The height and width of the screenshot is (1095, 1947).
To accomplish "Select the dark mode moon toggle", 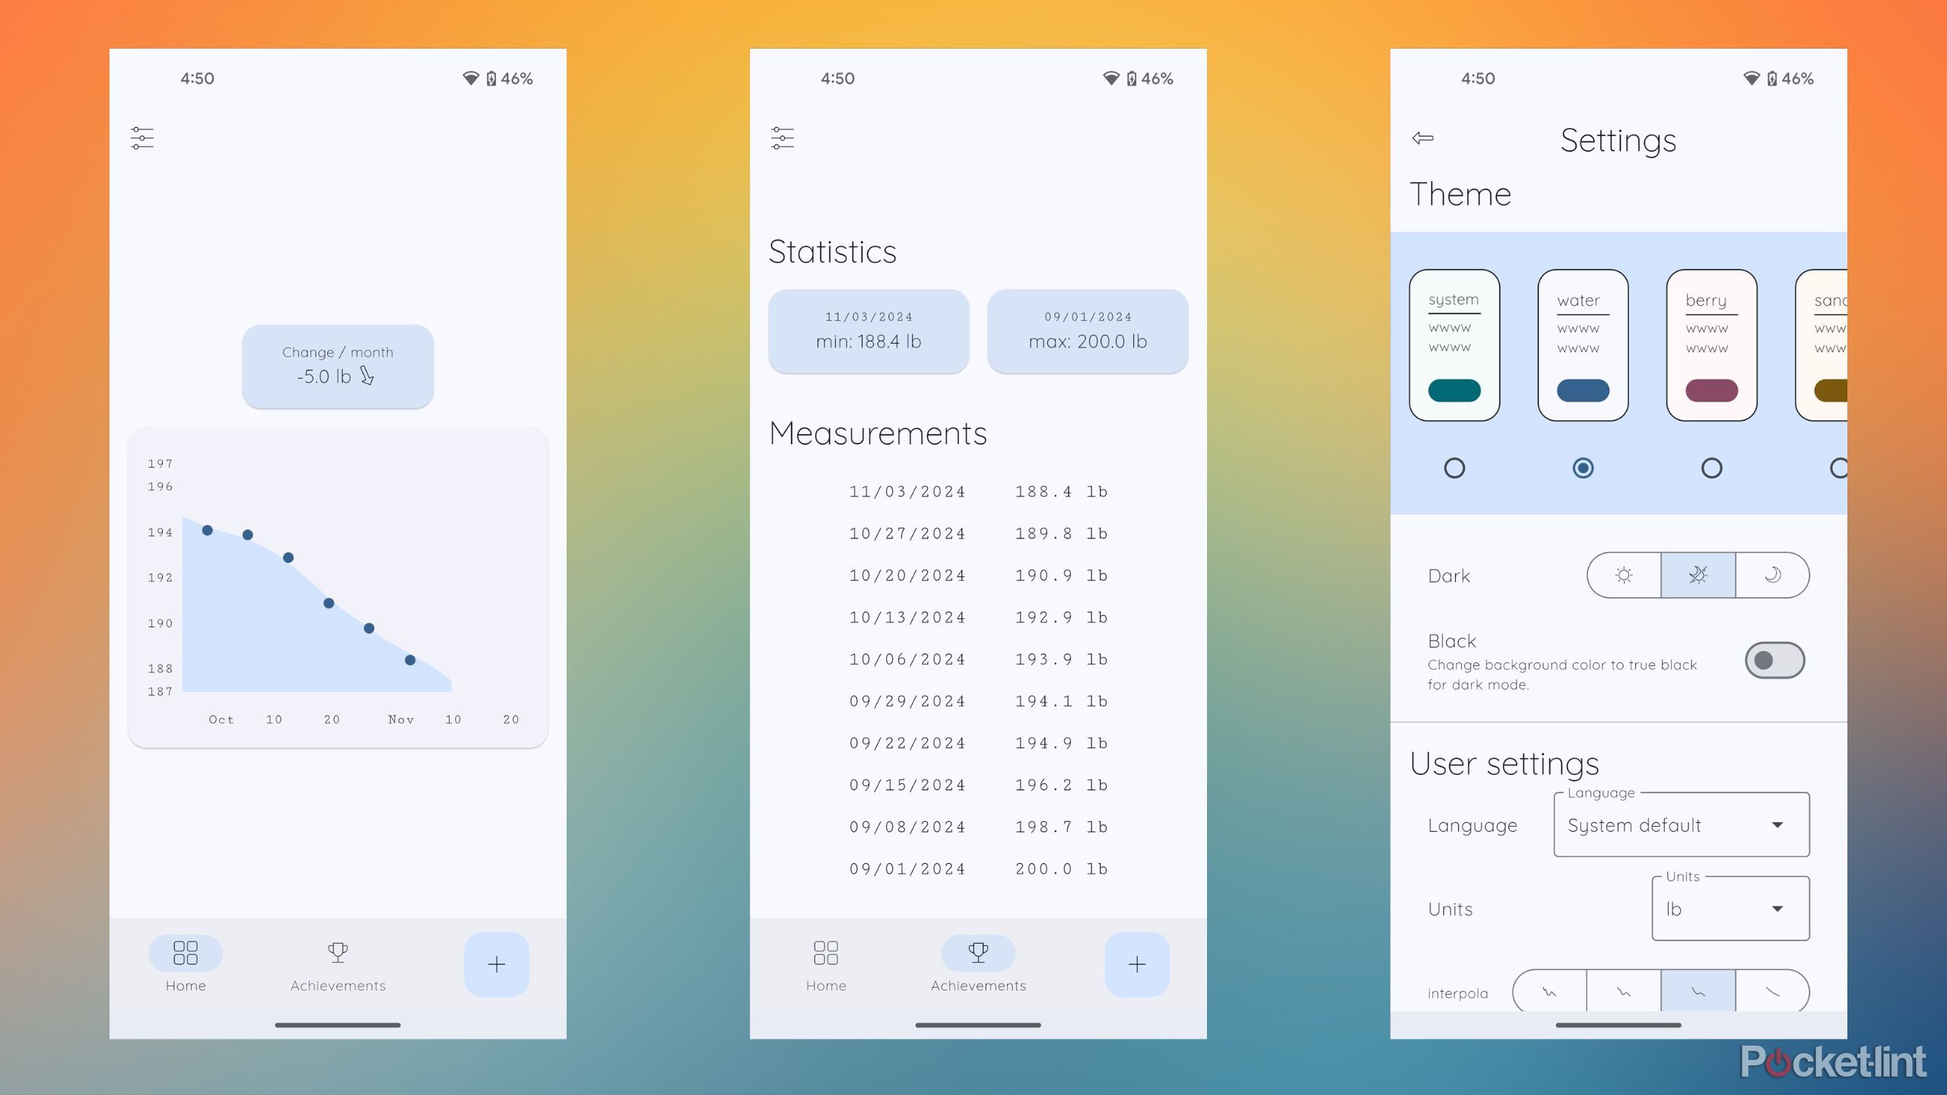I will [1773, 575].
